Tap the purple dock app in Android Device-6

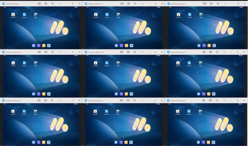(x=38, y=142)
